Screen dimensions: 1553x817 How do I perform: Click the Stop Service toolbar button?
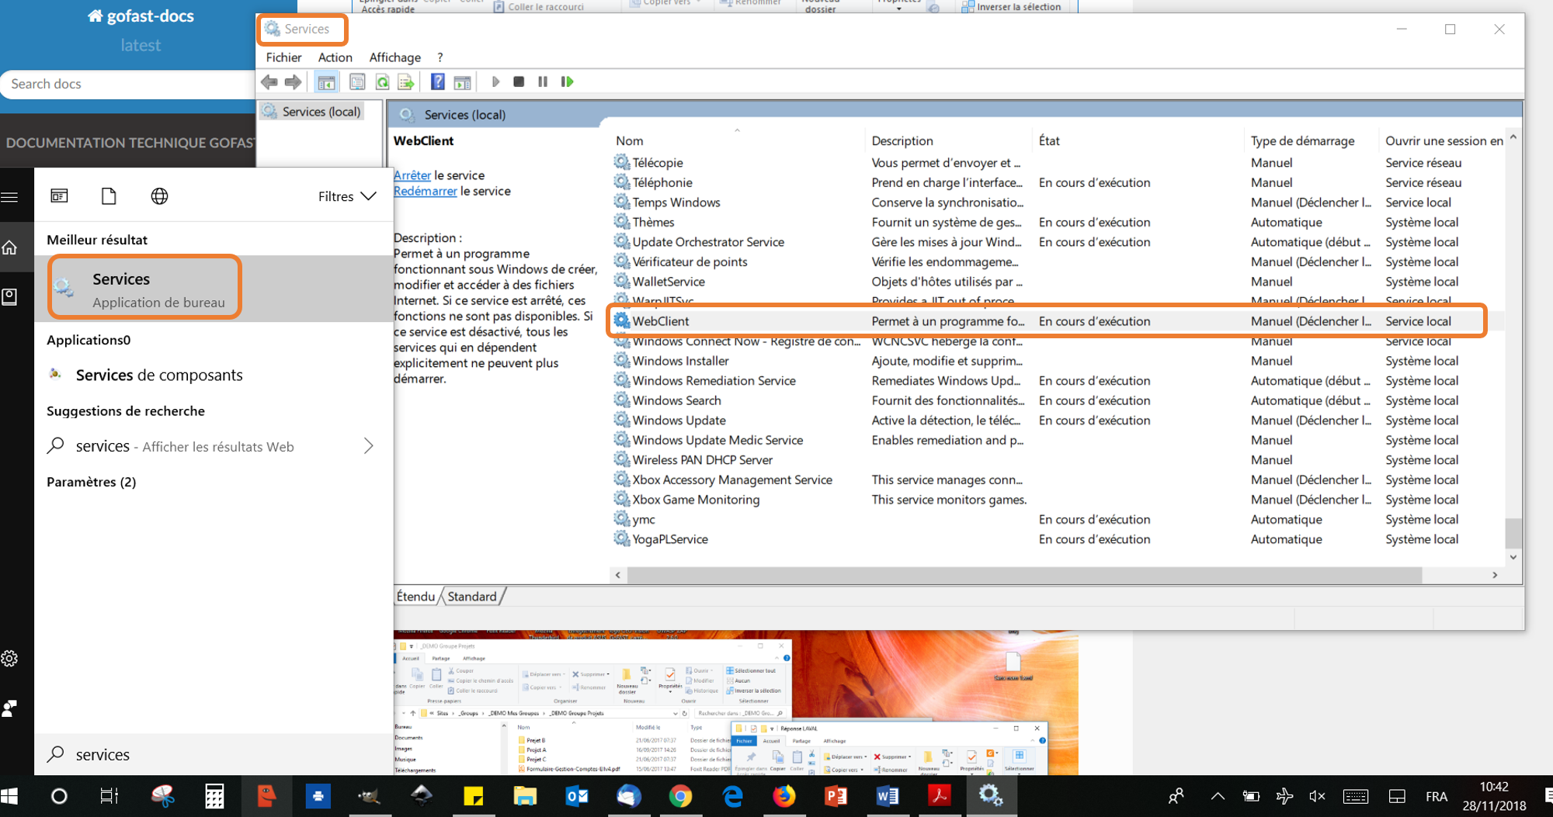click(519, 81)
